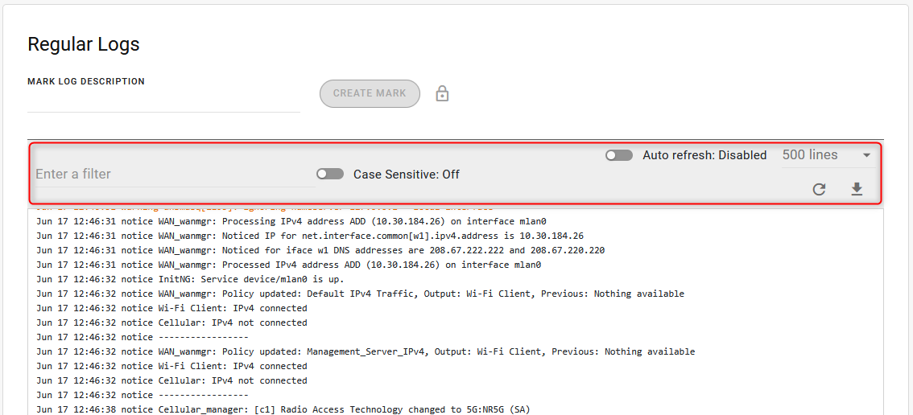The image size is (913, 415).
Task: Click the arrow next to 500 lines
Action: 866,155
